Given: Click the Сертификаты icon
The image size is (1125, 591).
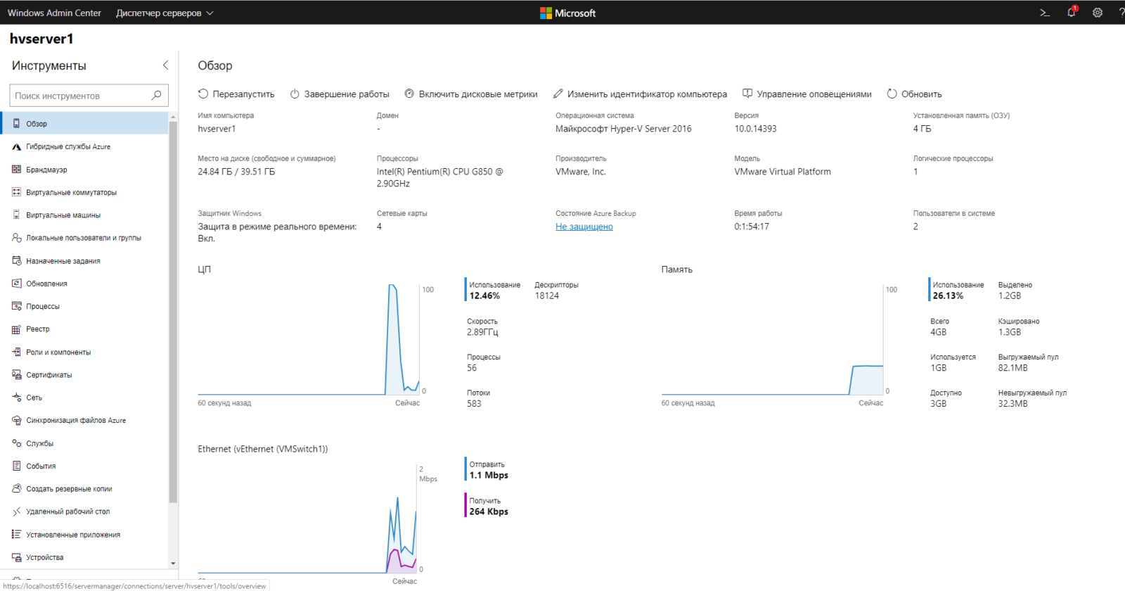Looking at the screenshot, I should [x=16, y=375].
